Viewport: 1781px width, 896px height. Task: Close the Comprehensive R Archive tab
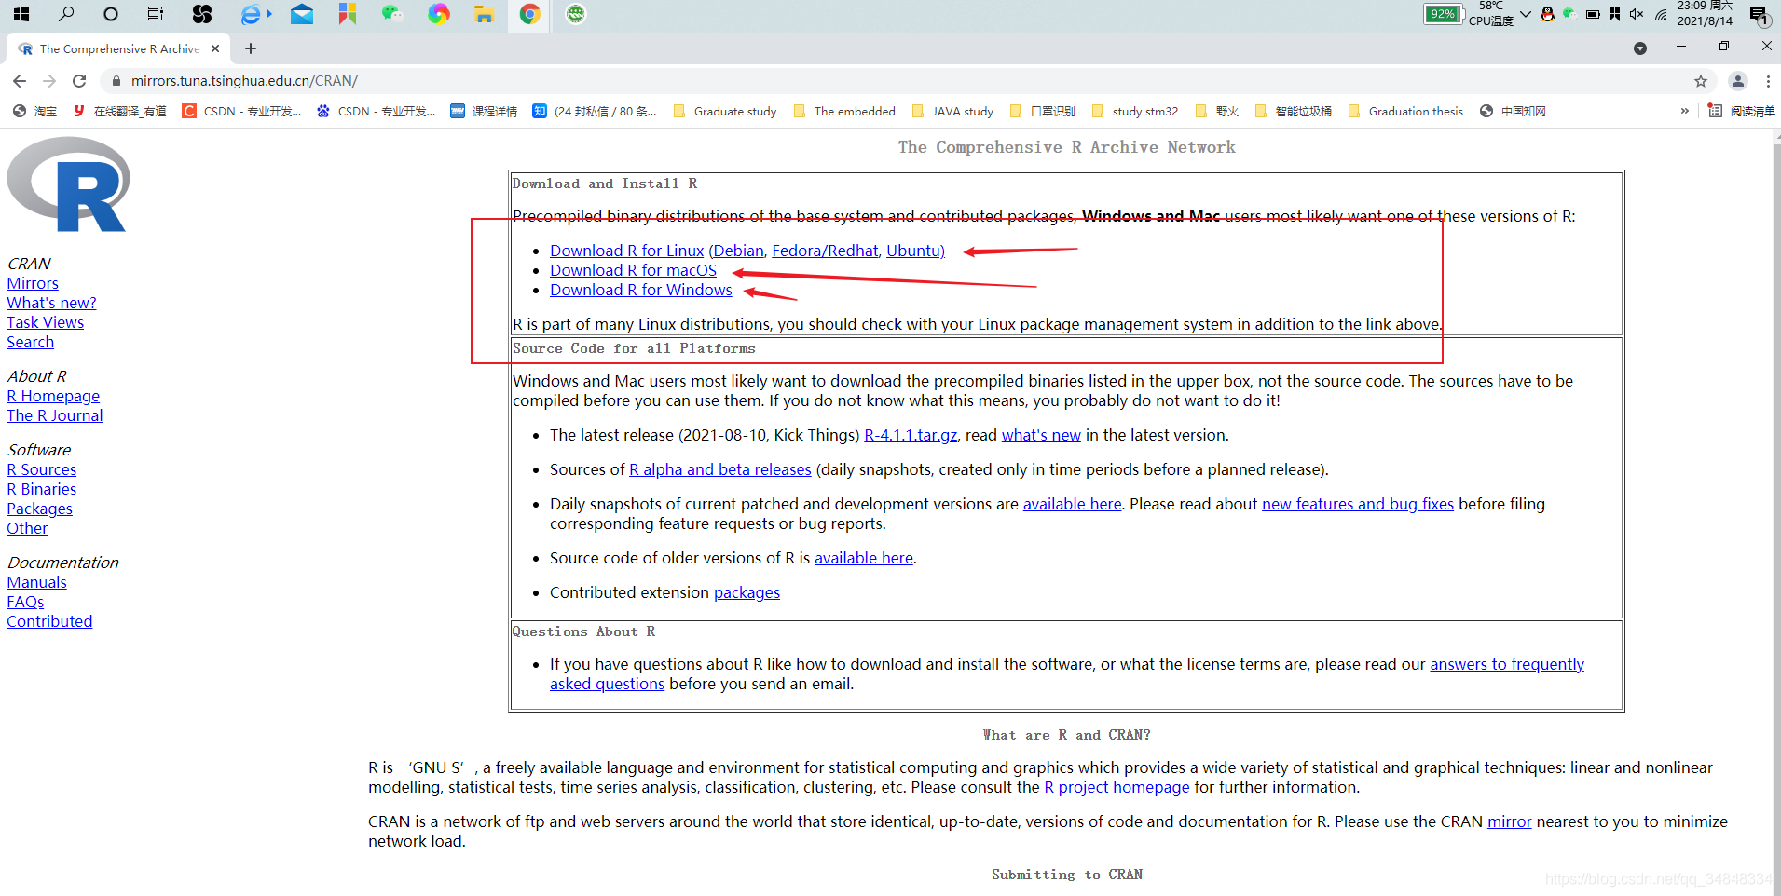215,48
